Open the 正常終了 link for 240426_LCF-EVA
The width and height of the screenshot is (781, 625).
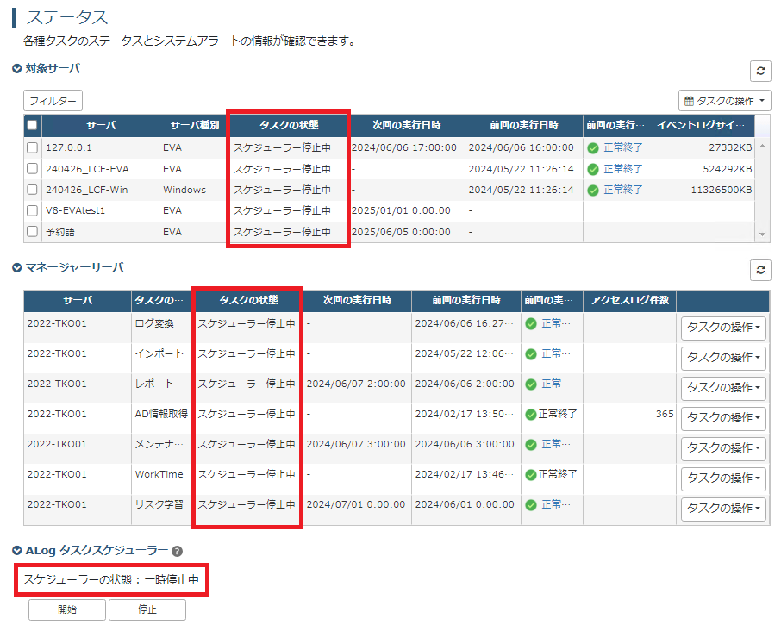coord(622,169)
